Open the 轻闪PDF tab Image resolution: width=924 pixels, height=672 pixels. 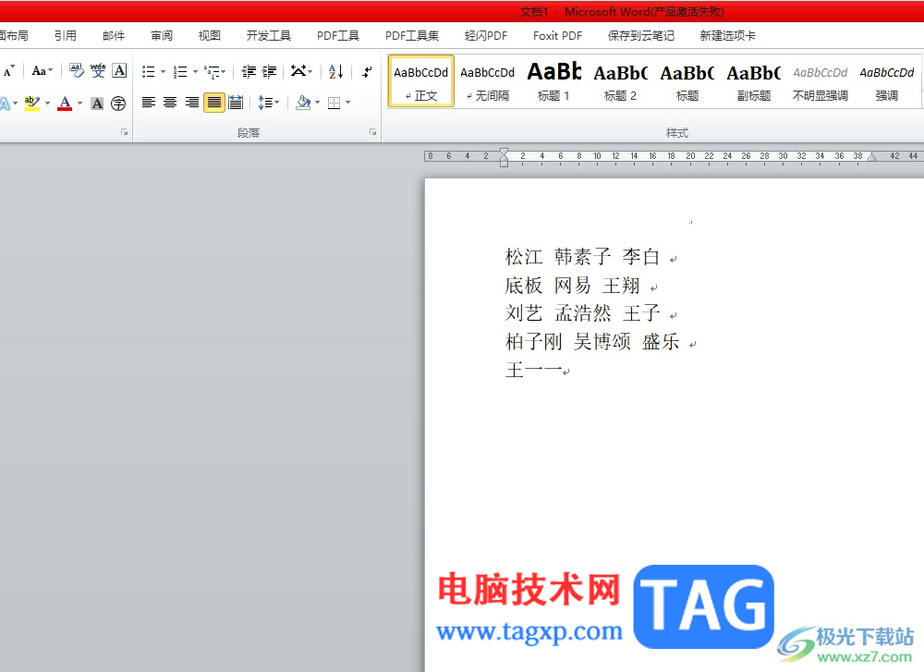pos(486,35)
